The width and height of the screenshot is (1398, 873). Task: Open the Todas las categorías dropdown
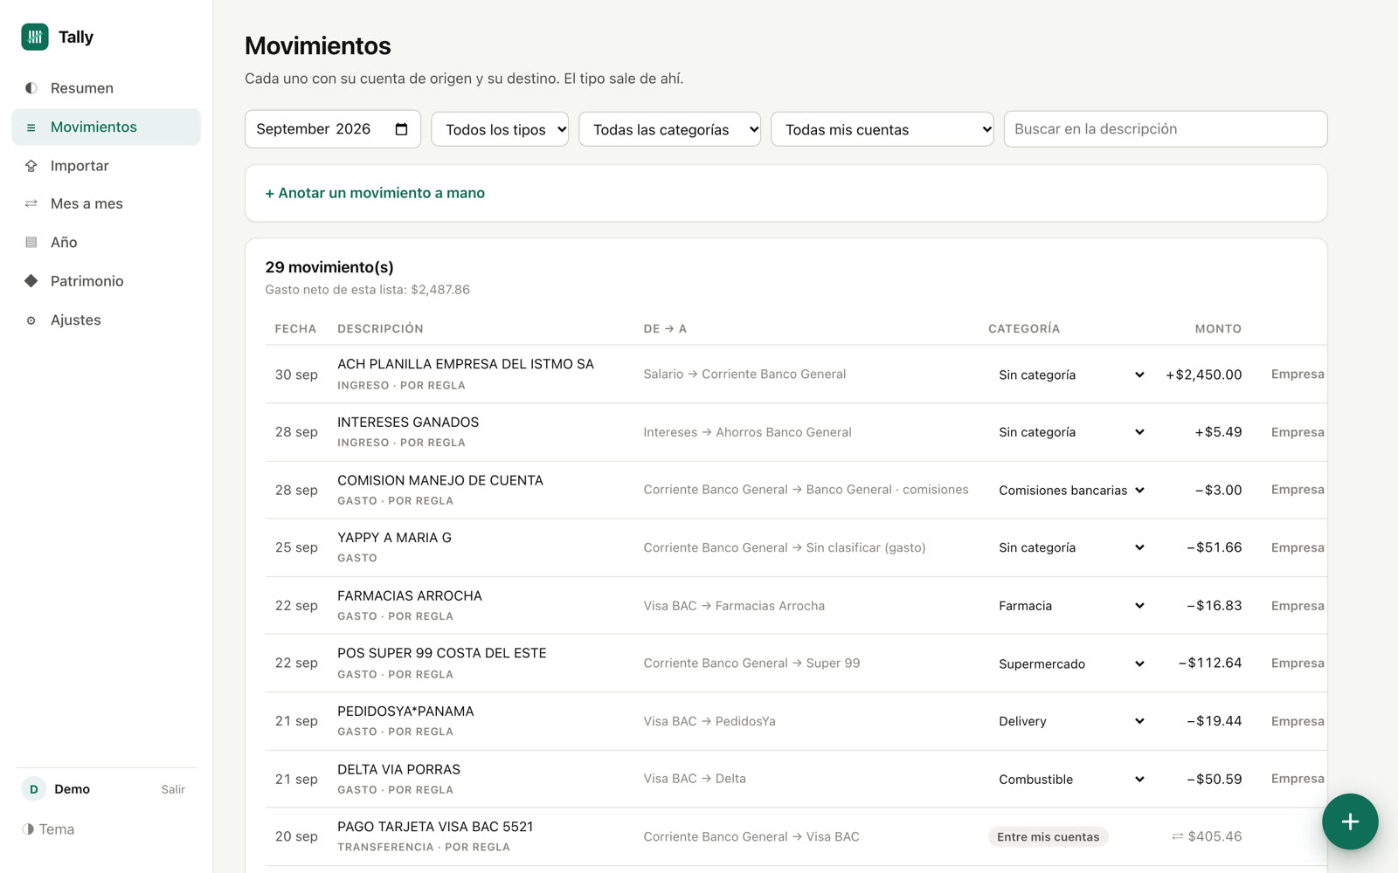670,129
